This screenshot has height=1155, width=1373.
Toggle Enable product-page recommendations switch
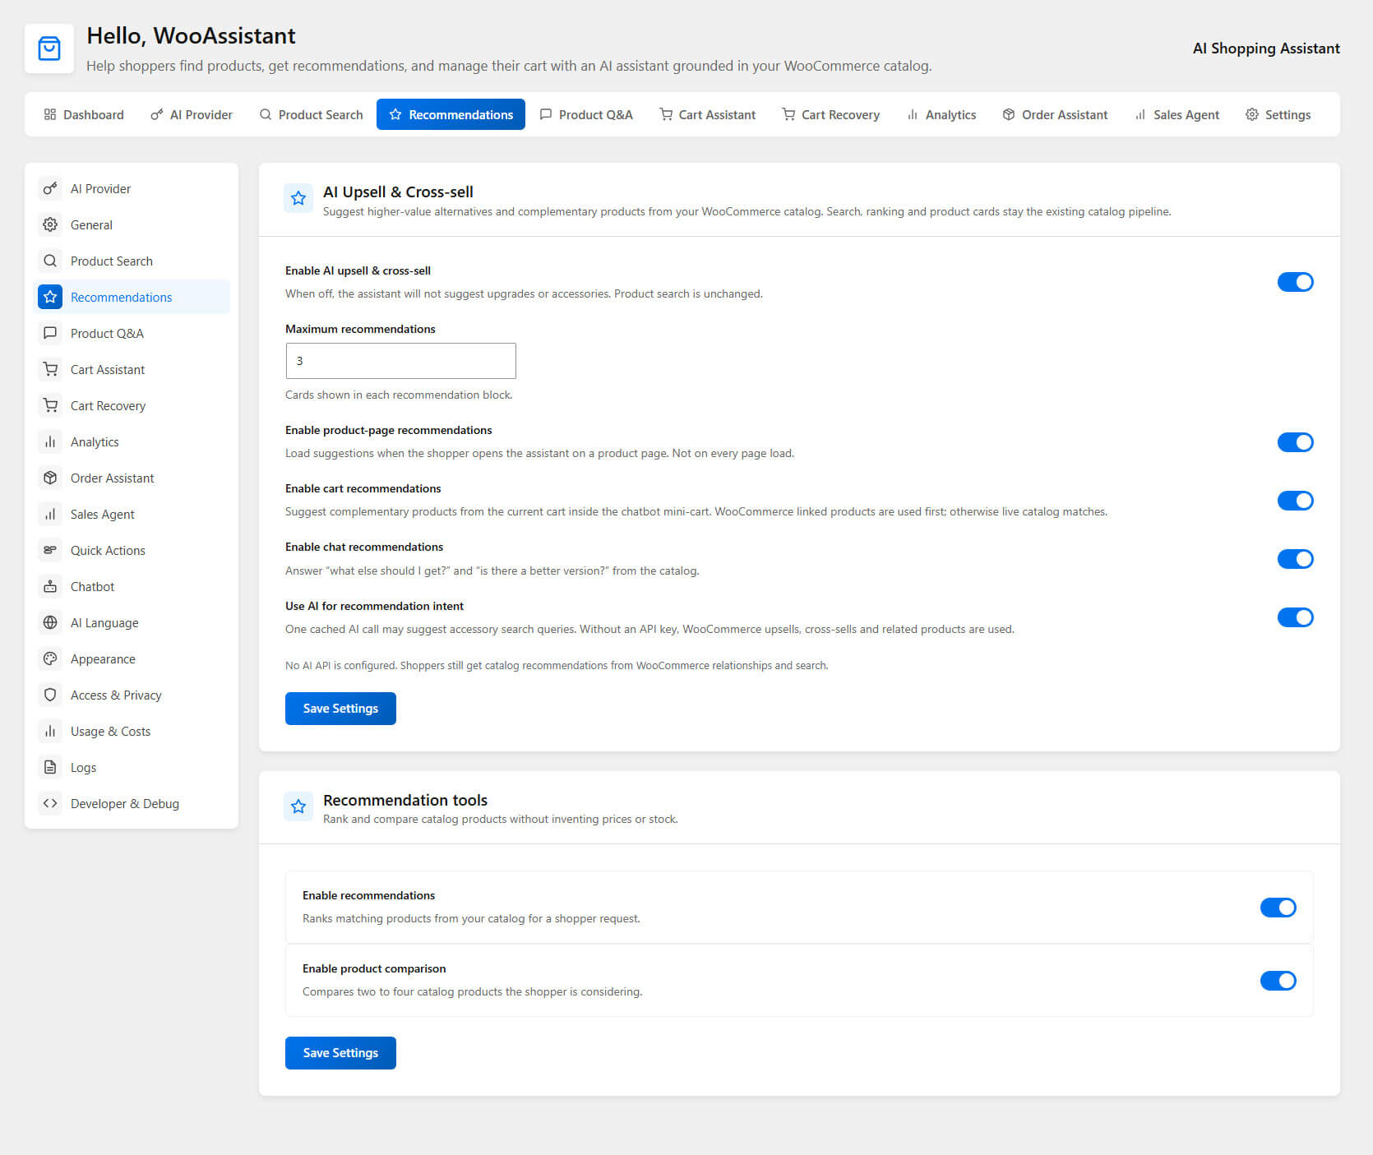pos(1295,442)
